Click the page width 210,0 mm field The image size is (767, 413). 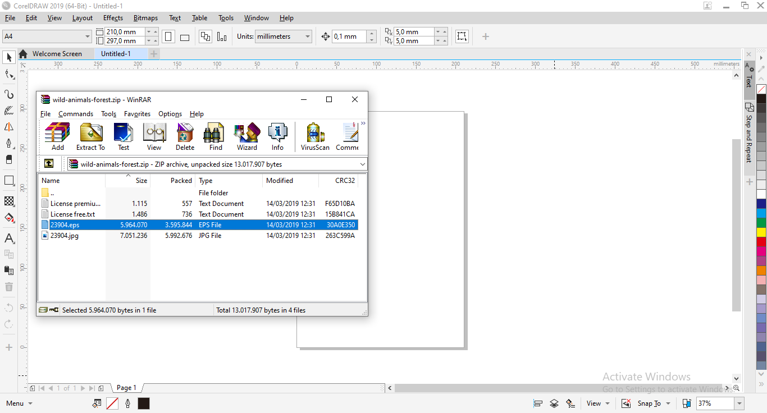point(125,32)
